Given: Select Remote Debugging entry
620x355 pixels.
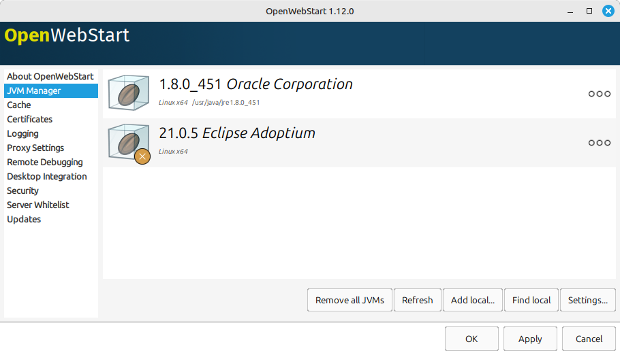Looking at the screenshot, I should point(51,162).
